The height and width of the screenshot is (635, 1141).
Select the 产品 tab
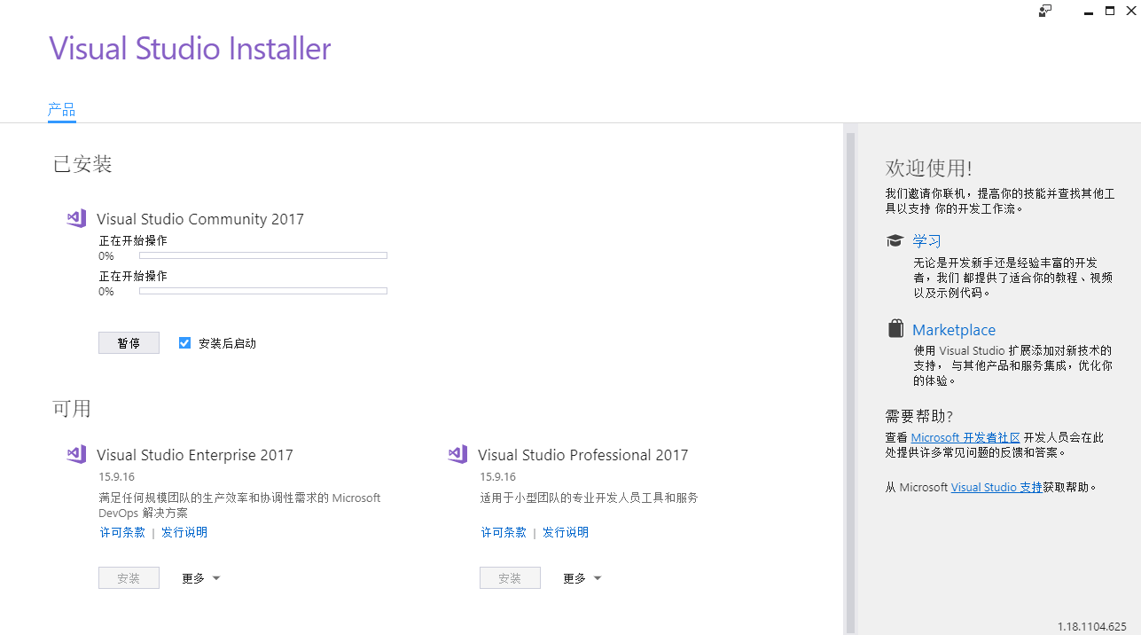click(61, 109)
